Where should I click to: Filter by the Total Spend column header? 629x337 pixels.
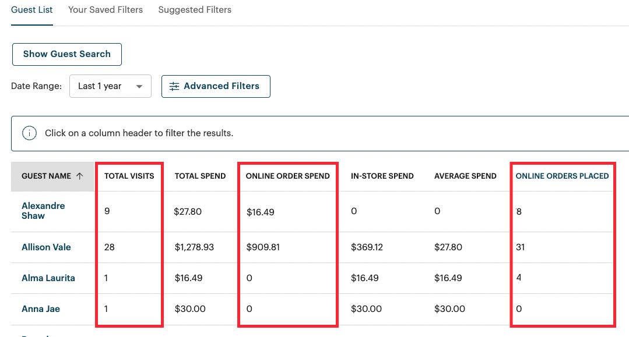point(200,175)
